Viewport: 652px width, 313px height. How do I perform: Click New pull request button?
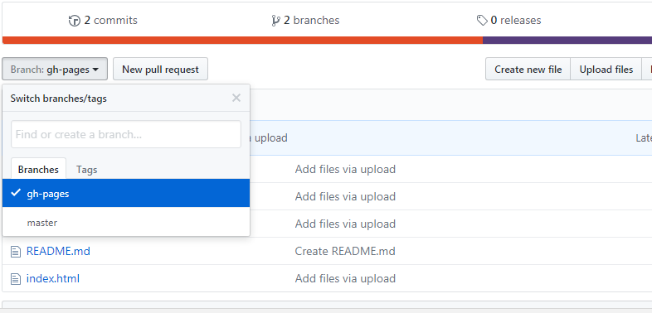point(160,69)
